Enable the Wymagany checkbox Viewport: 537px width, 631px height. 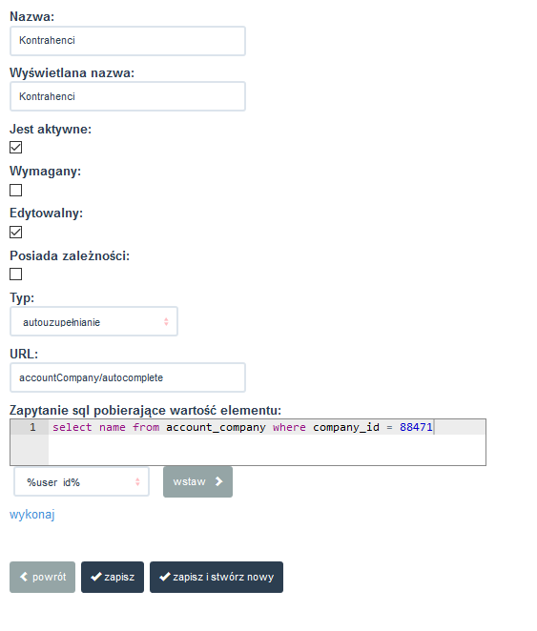click(15, 190)
